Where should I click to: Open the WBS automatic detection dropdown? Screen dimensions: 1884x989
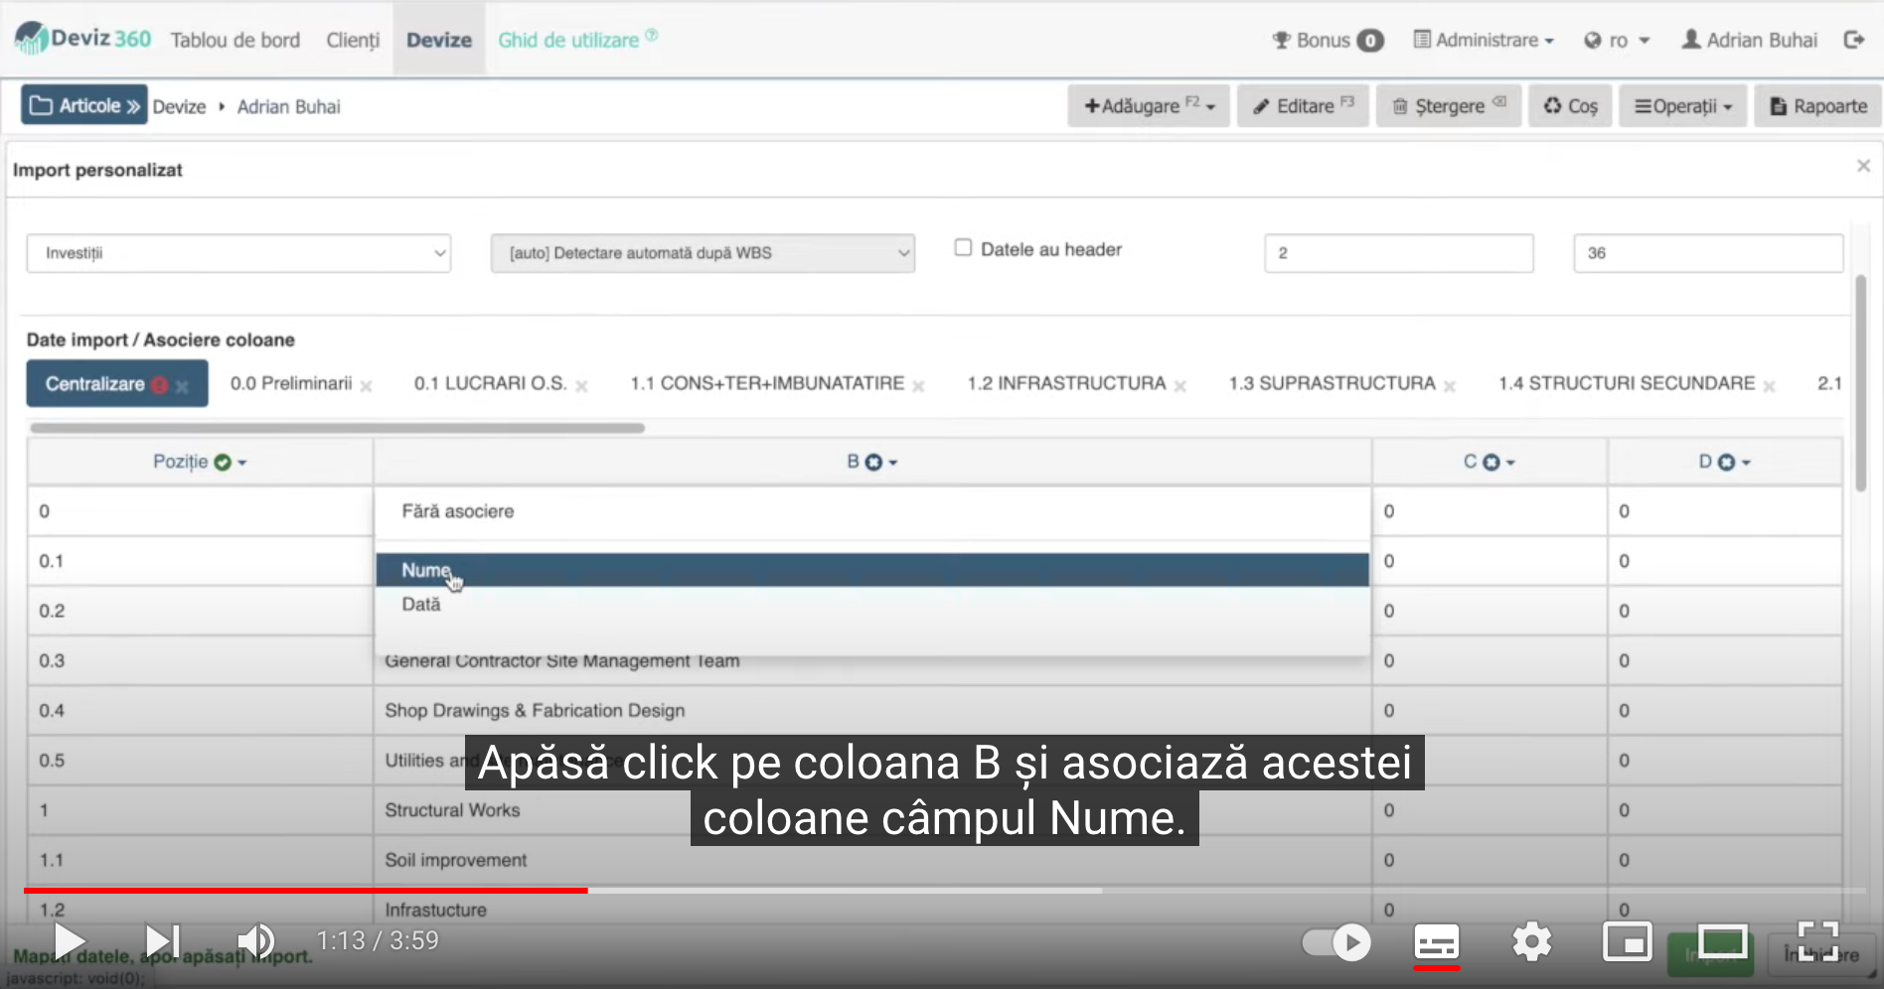(x=702, y=253)
